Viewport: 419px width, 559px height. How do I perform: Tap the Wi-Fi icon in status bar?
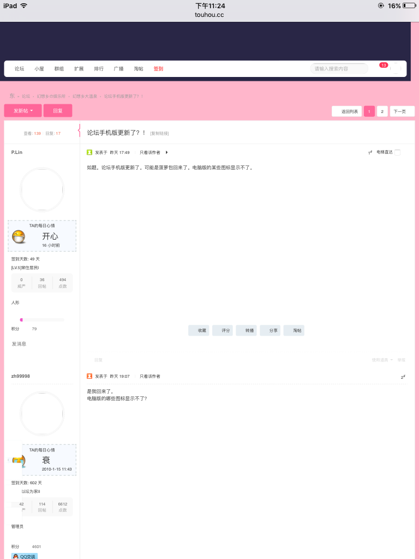pyautogui.click(x=24, y=5)
